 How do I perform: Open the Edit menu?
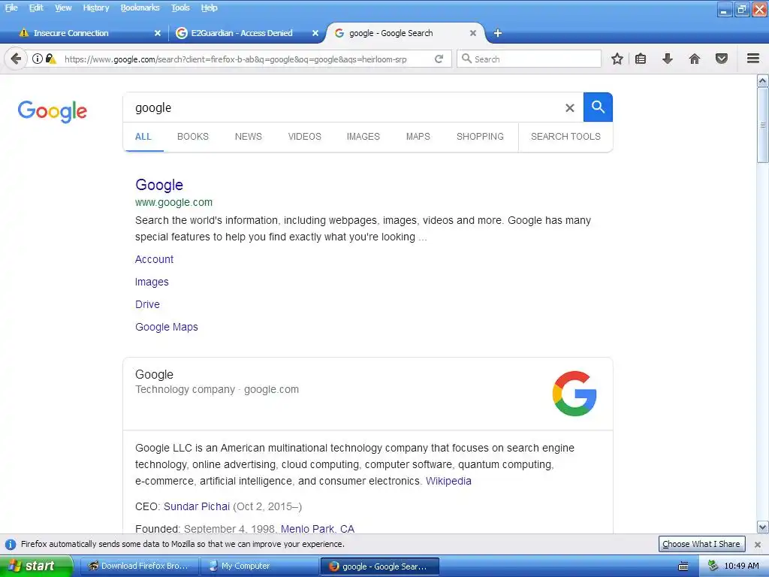click(x=36, y=8)
